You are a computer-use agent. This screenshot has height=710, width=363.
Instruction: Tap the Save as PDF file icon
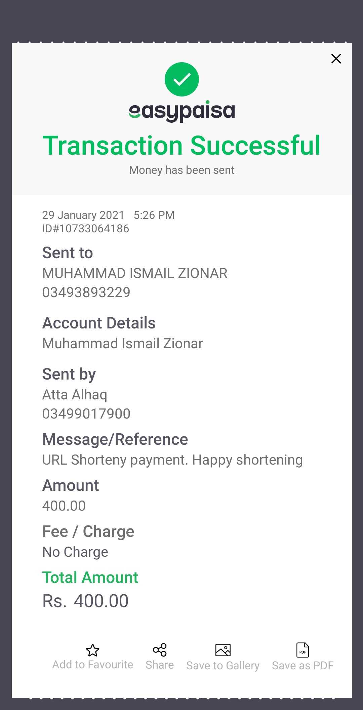pos(302,650)
